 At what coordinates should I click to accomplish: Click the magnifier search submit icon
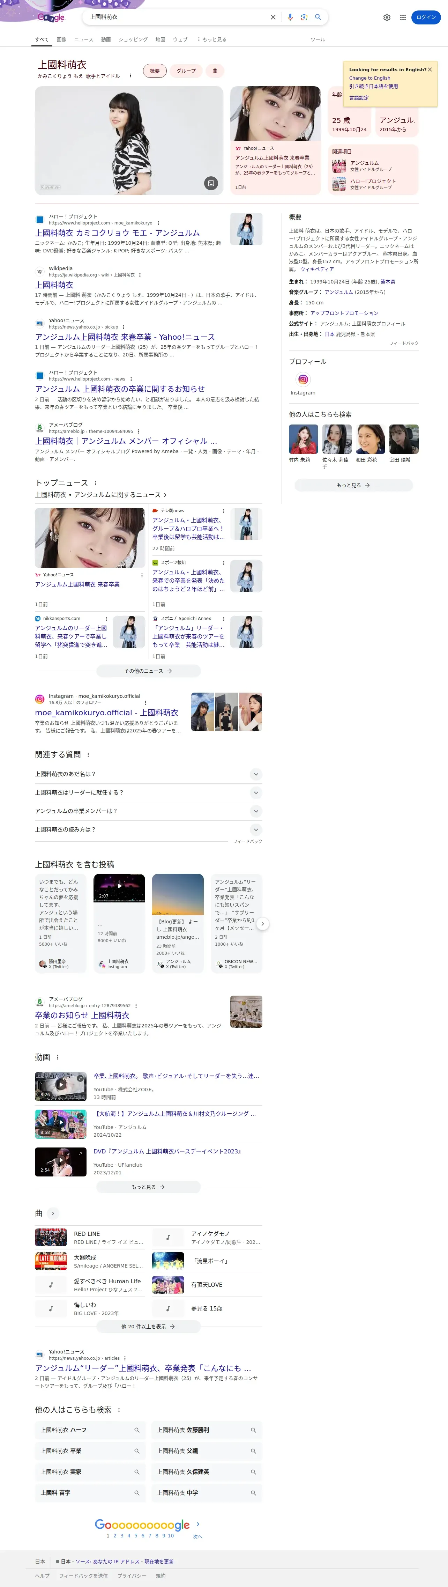(318, 17)
